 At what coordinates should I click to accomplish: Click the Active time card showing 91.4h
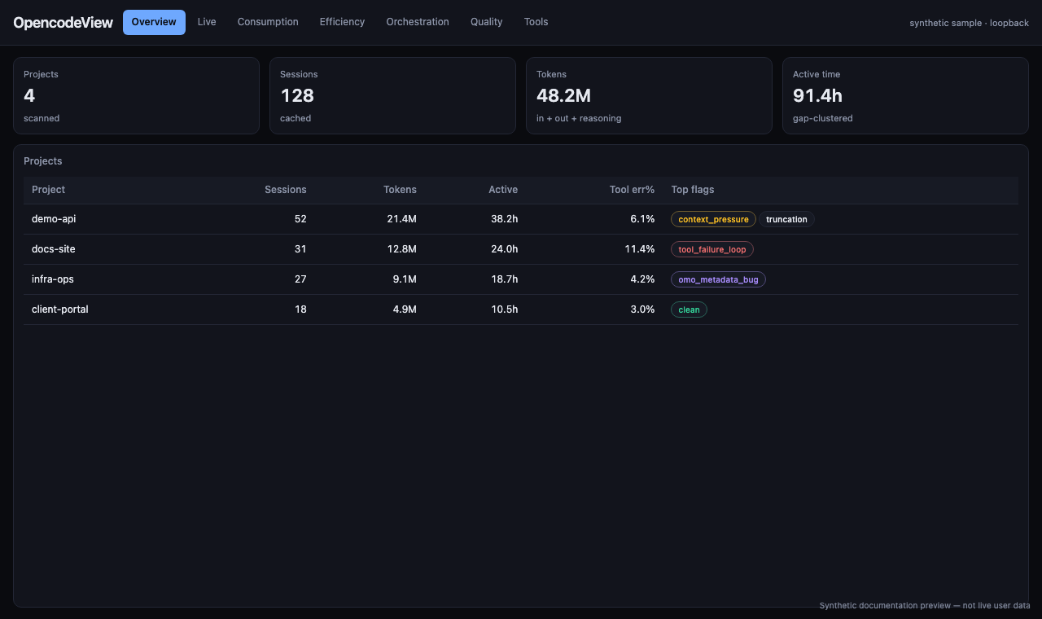[905, 95]
